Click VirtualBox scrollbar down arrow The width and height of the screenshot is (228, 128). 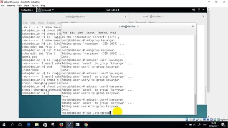click(208, 116)
